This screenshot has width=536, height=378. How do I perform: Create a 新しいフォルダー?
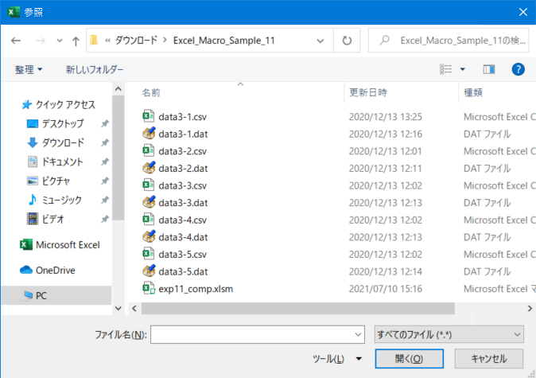(x=95, y=69)
